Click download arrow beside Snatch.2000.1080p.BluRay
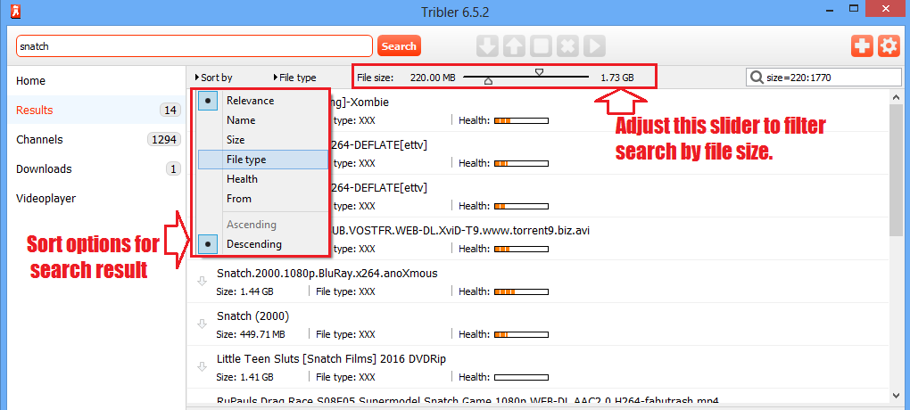 202,282
